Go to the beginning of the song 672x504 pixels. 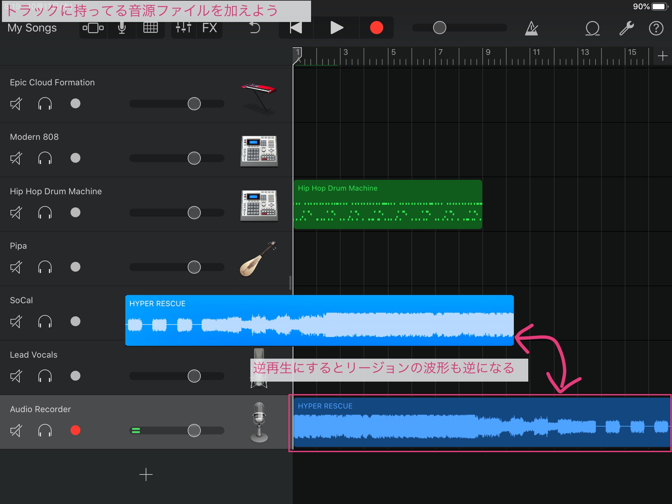(x=296, y=28)
